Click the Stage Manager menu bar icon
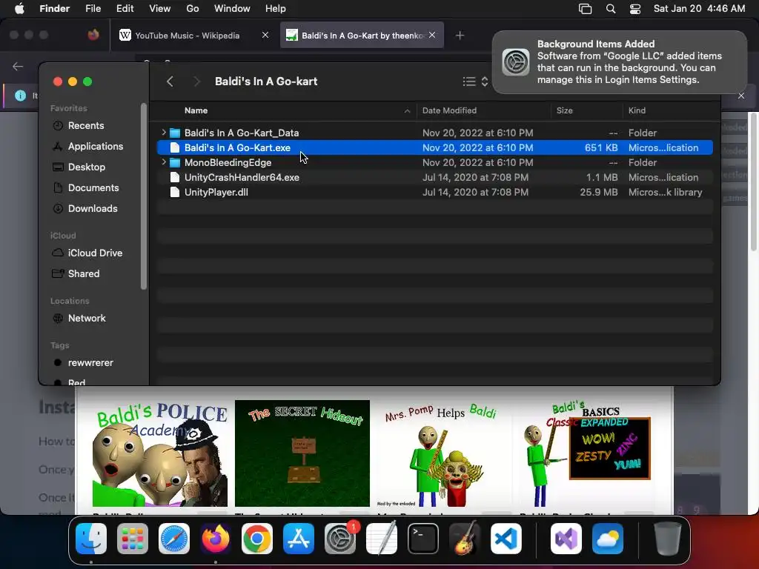 point(586,9)
